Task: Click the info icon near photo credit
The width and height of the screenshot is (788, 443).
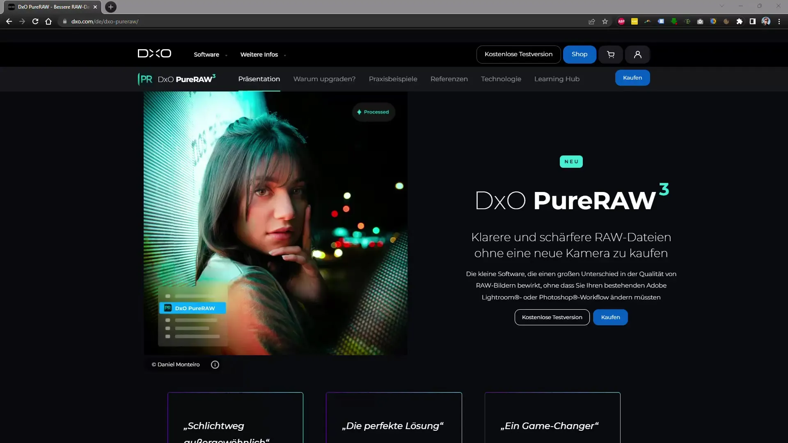Action: (x=215, y=364)
